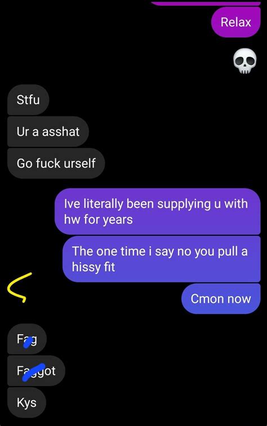Click the word "asshat" in the gray message
This screenshot has width=267, height=426.
(x=61, y=132)
